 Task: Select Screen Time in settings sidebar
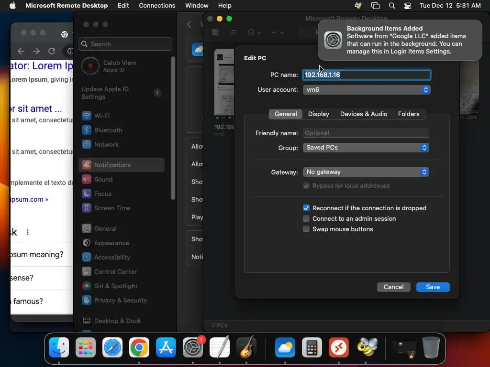(x=122, y=208)
